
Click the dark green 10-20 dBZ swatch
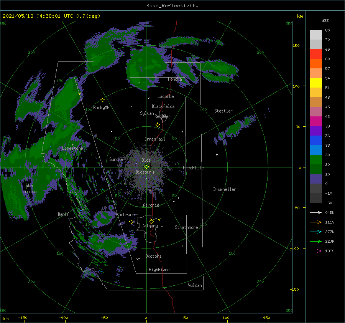pyautogui.click(x=316, y=169)
